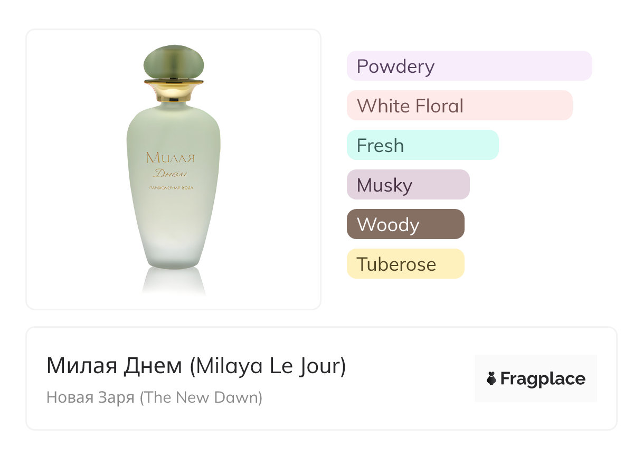
Task: Click the gold collar of the bottle
Action: [174, 89]
